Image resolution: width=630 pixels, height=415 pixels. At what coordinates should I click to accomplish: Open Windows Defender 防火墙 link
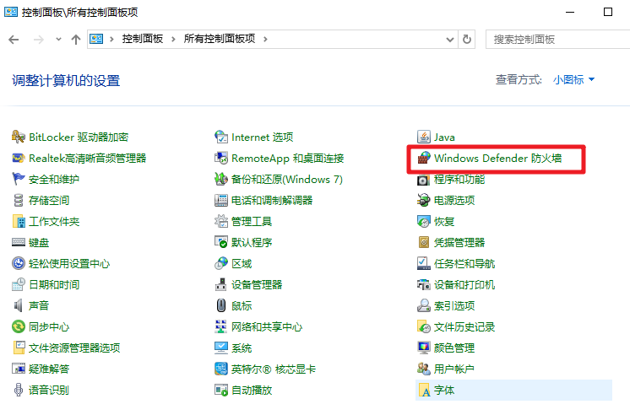(497, 158)
